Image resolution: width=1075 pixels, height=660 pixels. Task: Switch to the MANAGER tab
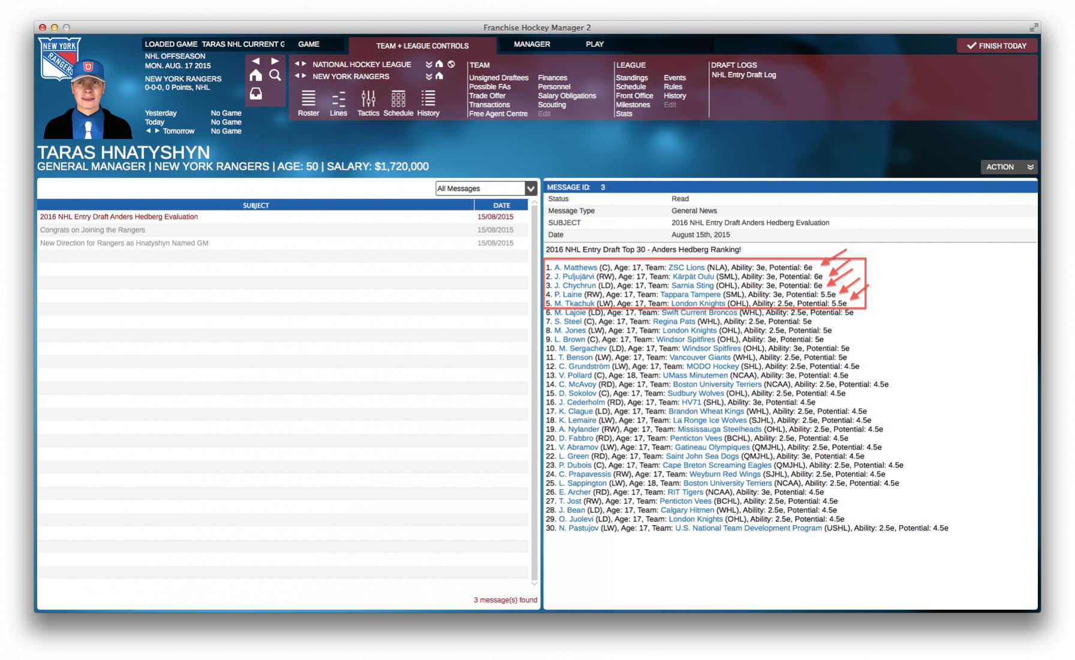click(532, 44)
